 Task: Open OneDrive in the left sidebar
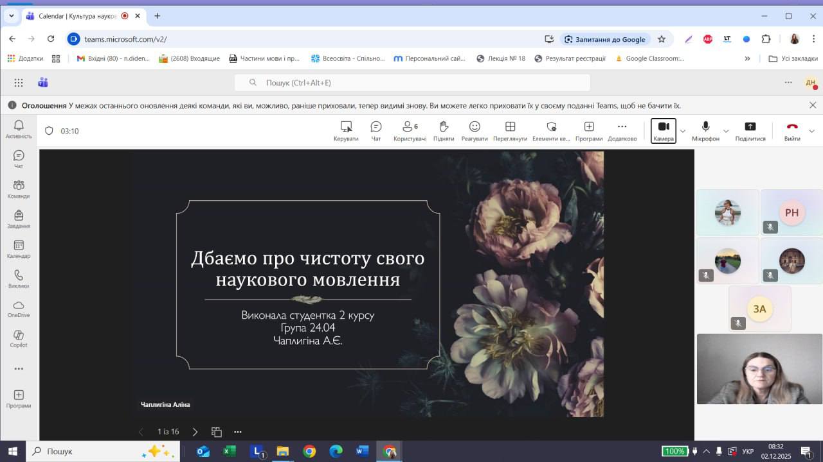(x=19, y=309)
